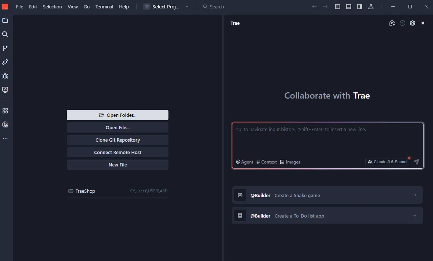Open the Terminal menu

click(x=104, y=7)
